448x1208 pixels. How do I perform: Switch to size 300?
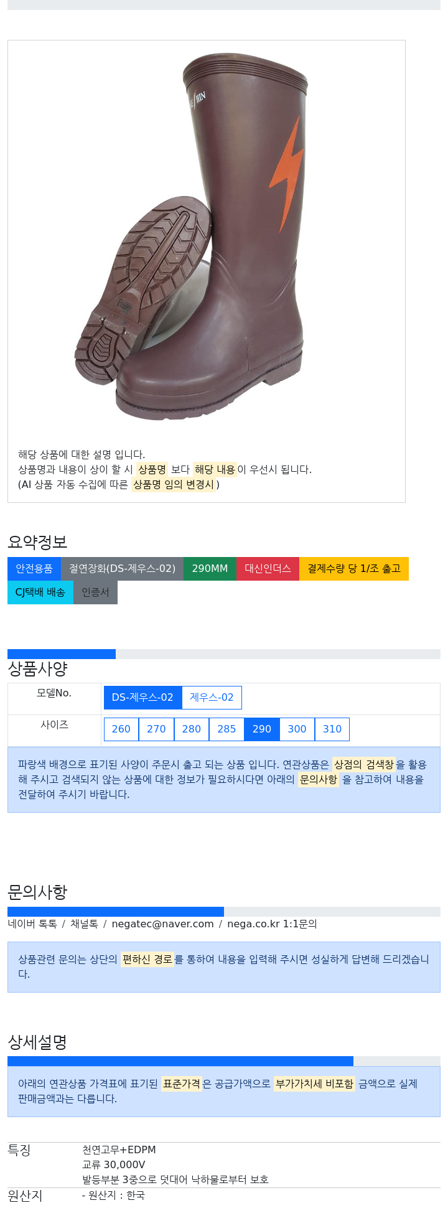click(297, 729)
